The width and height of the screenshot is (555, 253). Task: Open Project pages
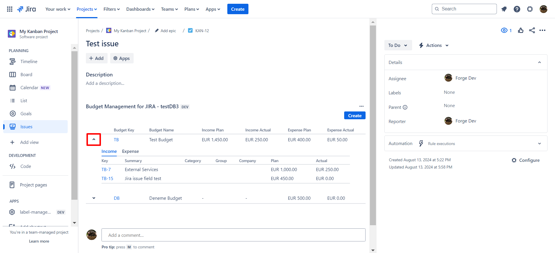(35, 185)
